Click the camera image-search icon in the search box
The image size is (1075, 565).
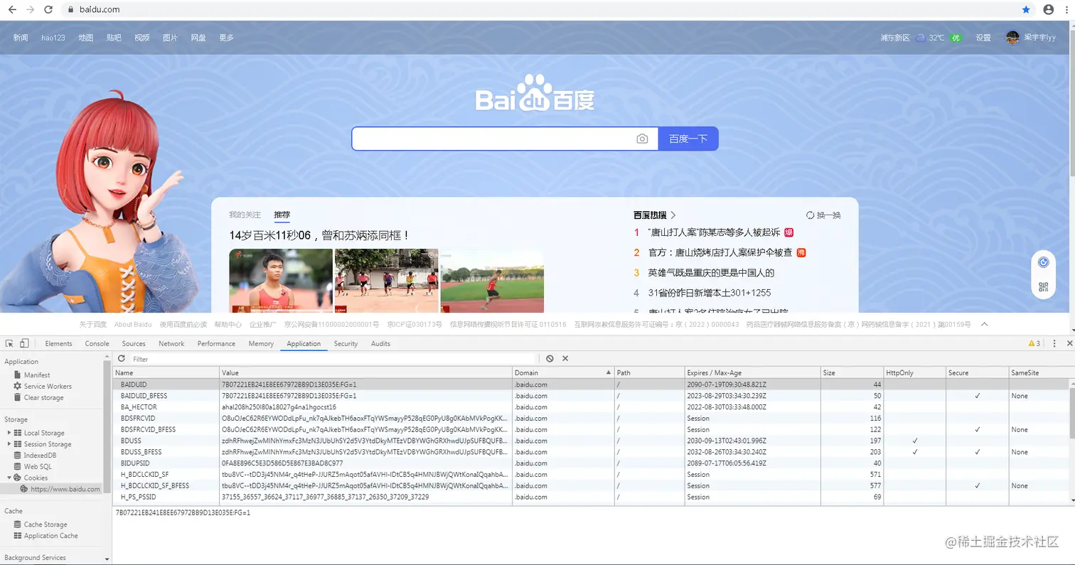pyautogui.click(x=642, y=139)
